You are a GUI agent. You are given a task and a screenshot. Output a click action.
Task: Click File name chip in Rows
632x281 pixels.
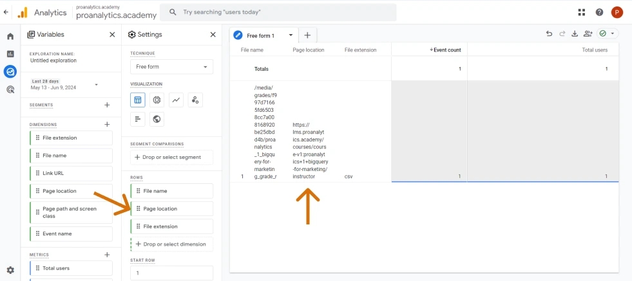coord(172,191)
